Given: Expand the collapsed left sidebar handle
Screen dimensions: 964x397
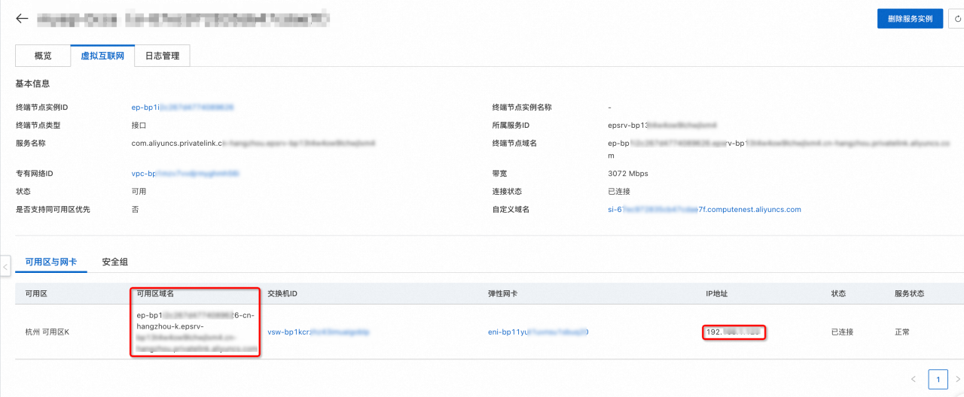Looking at the screenshot, I should pyautogui.click(x=5, y=265).
